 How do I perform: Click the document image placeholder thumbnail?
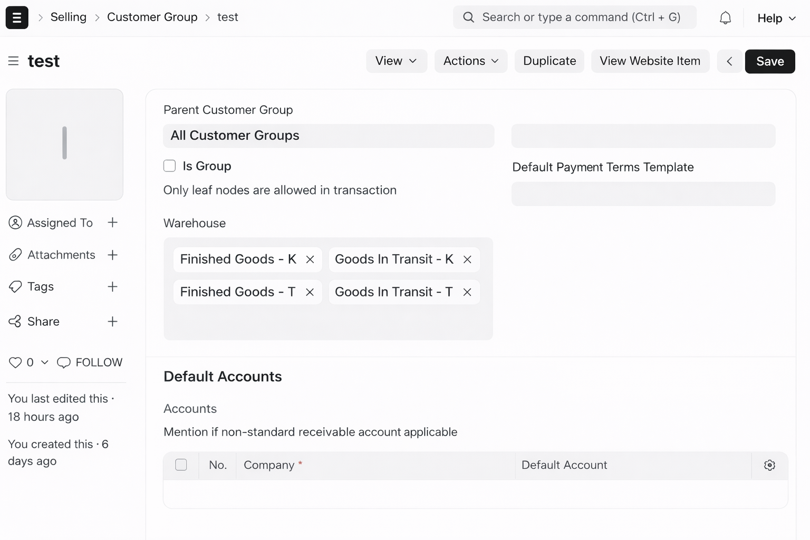pos(64,144)
